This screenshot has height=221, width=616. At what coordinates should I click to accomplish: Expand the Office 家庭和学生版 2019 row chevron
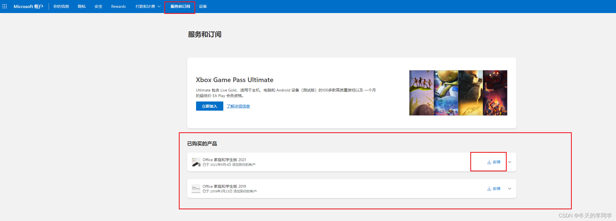click(x=509, y=189)
